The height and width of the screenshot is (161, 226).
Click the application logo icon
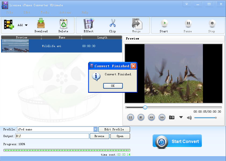click(5, 5)
